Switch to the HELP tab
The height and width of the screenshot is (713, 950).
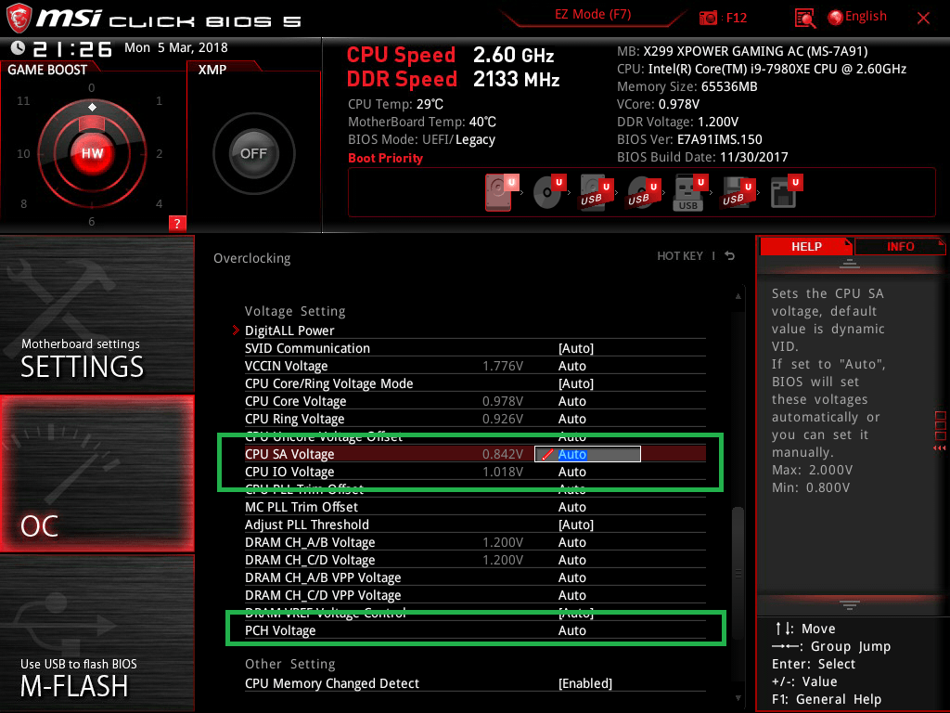point(806,247)
